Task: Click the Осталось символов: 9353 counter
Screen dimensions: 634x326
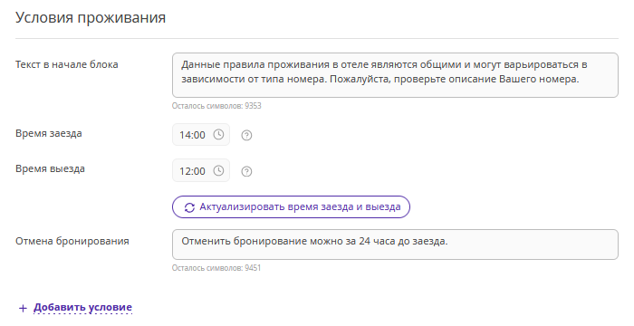Action: click(216, 106)
